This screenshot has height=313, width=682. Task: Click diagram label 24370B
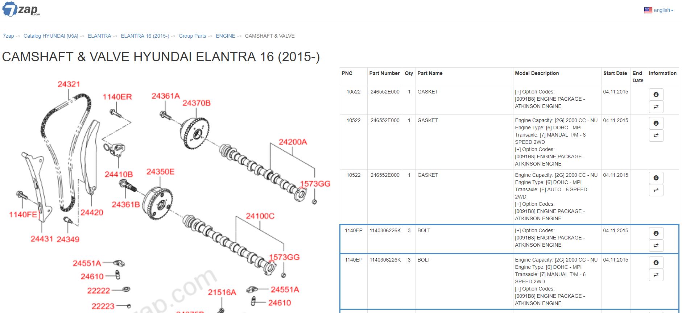197,103
